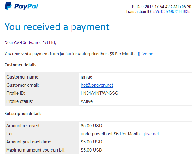The height and width of the screenshot is (154, 194).
Task: Open jjlive.net link in payment message
Action: (x=146, y=54)
